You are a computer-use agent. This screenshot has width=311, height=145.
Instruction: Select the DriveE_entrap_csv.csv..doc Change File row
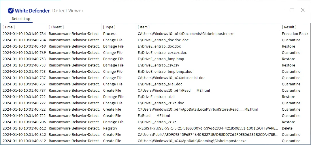(162, 53)
